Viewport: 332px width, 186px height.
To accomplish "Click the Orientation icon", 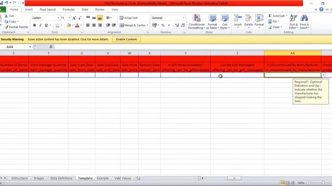I will tap(108, 18).
